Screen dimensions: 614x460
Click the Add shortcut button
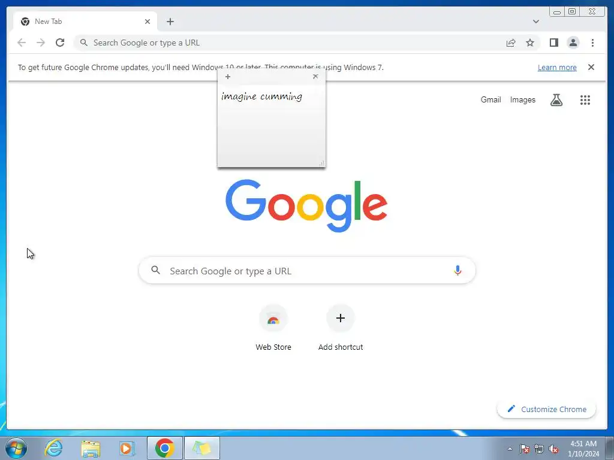pos(341,329)
